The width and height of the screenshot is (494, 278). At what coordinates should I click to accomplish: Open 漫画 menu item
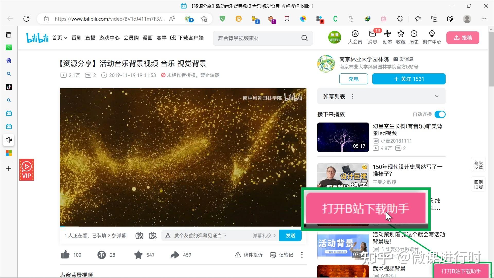(147, 38)
